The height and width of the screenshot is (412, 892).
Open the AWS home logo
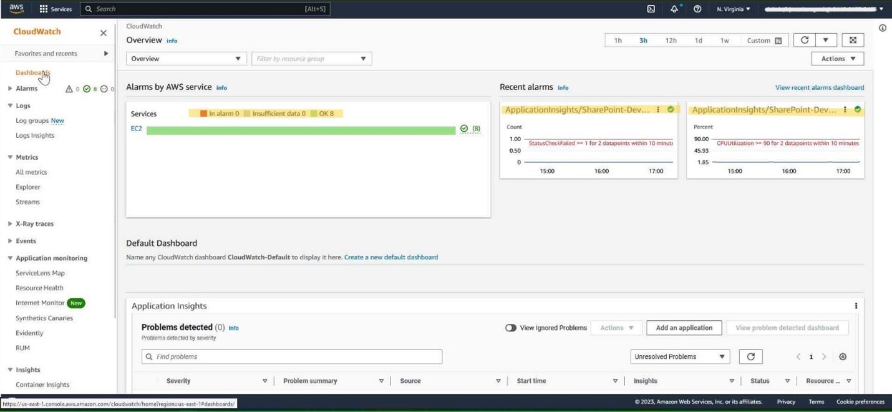(x=16, y=9)
